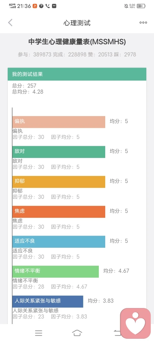Select the yellow 抑郁 factor bar
The image size is (154, 342).
point(59,182)
